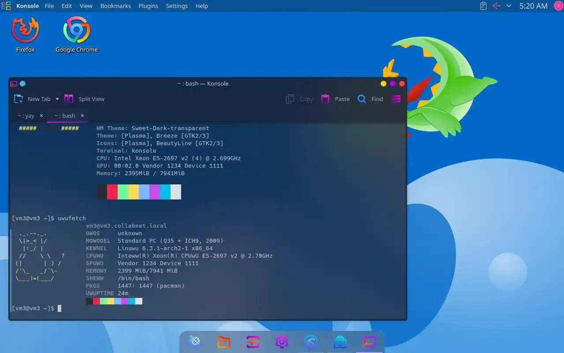This screenshot has width=564, height=353.
Task: Click the 'MEMOWY 2399 MiB/7941 MiB' line
Action: pos(132,270)
